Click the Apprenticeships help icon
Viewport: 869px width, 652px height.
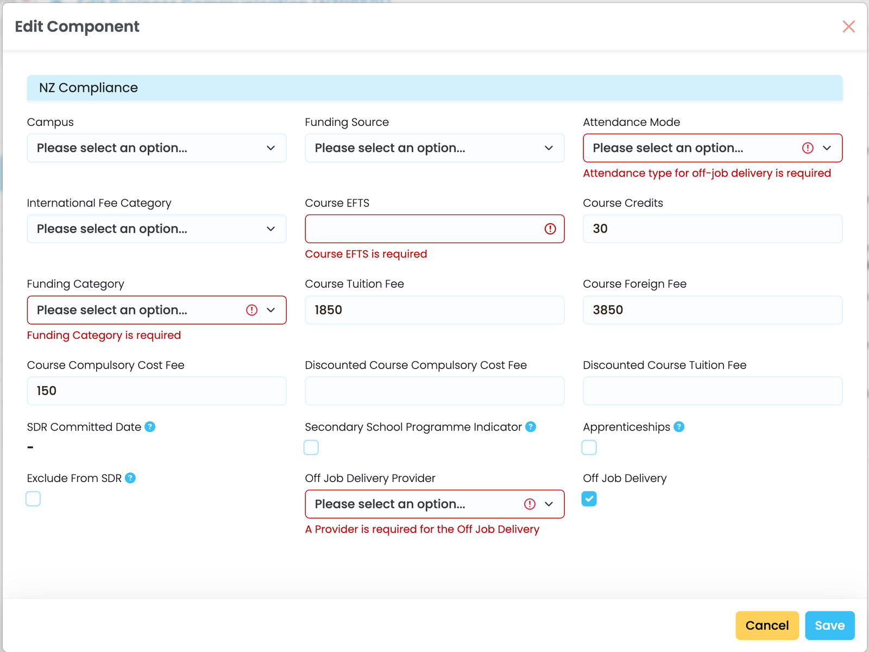click(679, 427)
